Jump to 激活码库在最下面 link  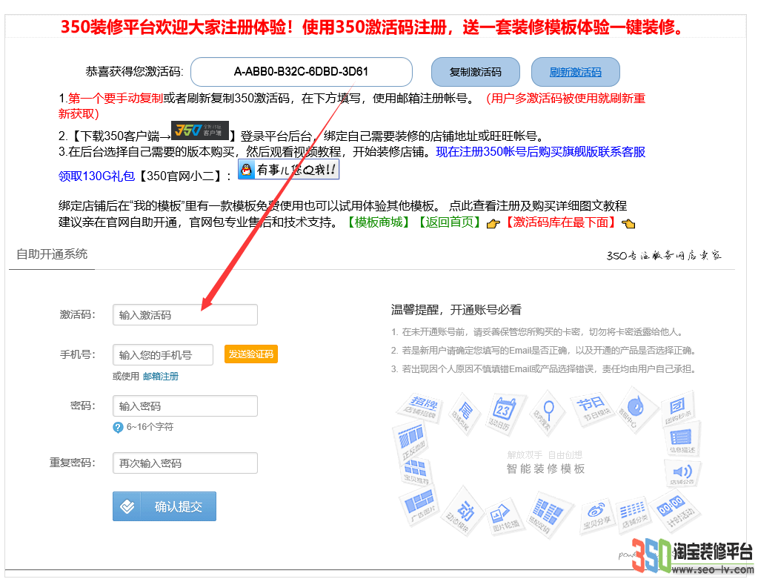coord(561,222)
